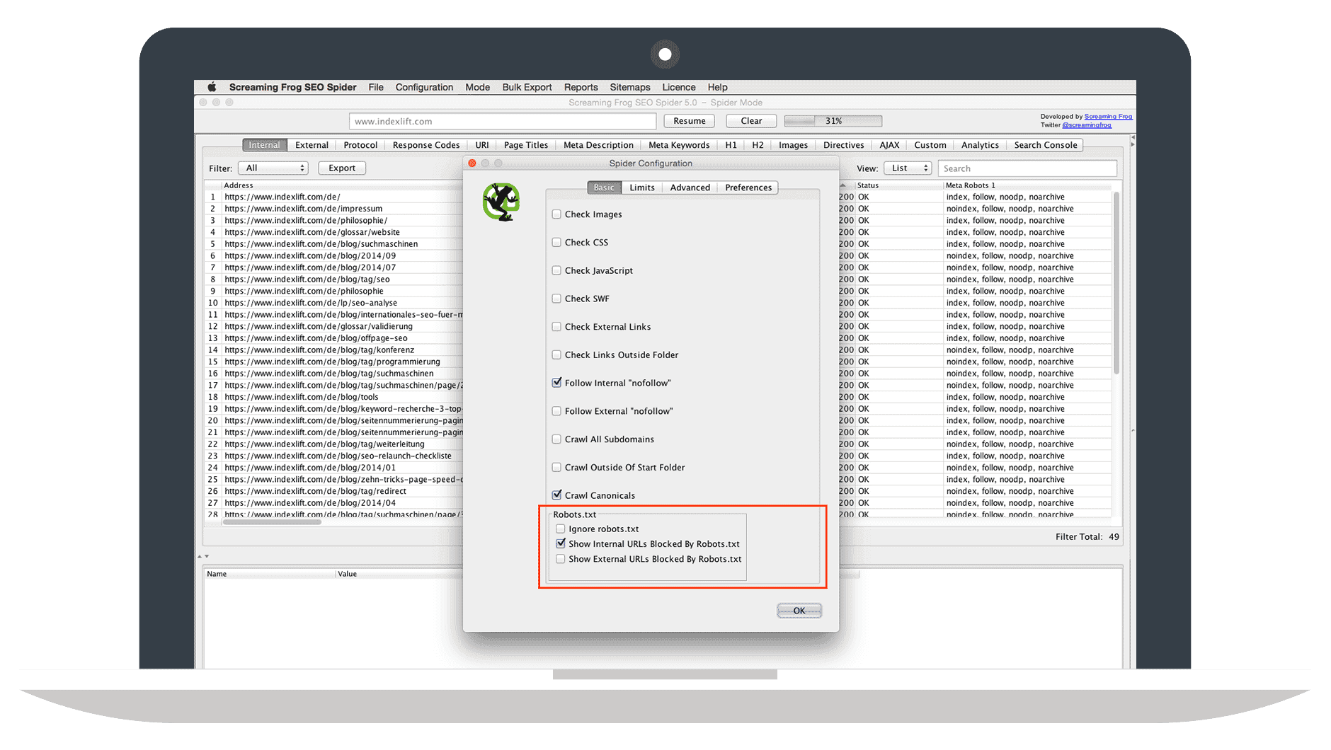Switch to the External tab
The height and width of the screenshot is (750, 1331).
coord(312,145)
